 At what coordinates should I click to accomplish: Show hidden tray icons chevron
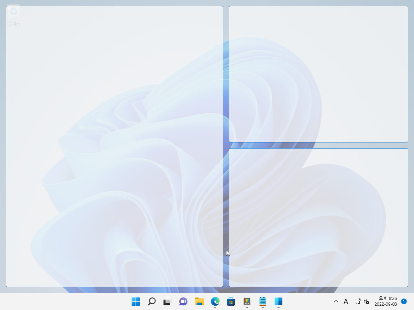coord(336,301)
